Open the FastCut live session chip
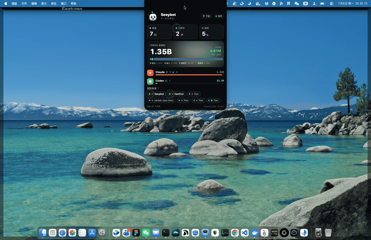 (x=177, y=94)
